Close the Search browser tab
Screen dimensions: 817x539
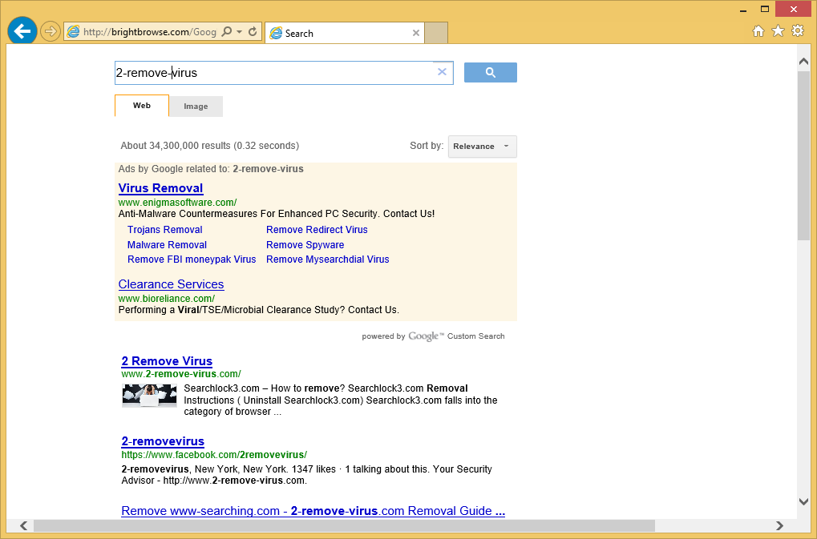click(415, 34)
